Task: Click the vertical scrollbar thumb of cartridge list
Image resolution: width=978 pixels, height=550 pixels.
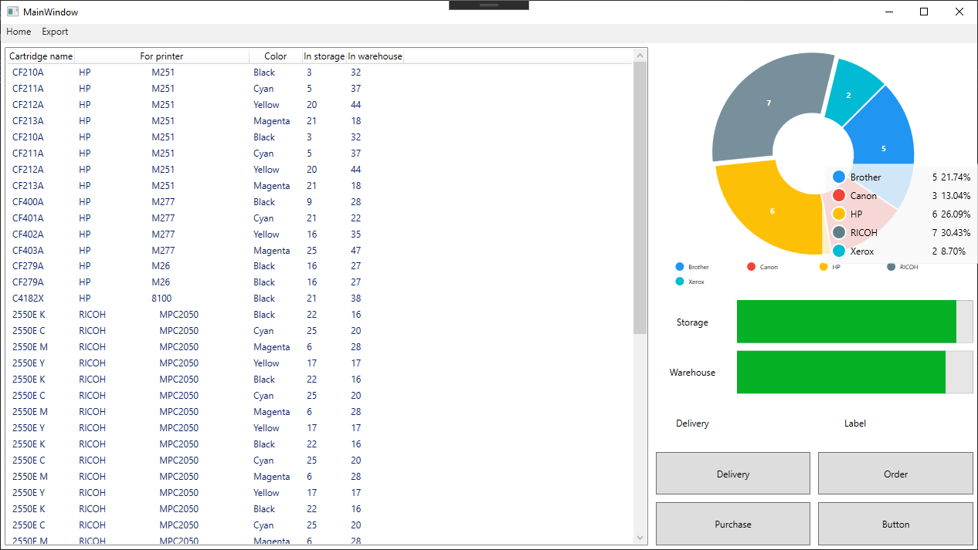Action: click(x=640, y=197)
